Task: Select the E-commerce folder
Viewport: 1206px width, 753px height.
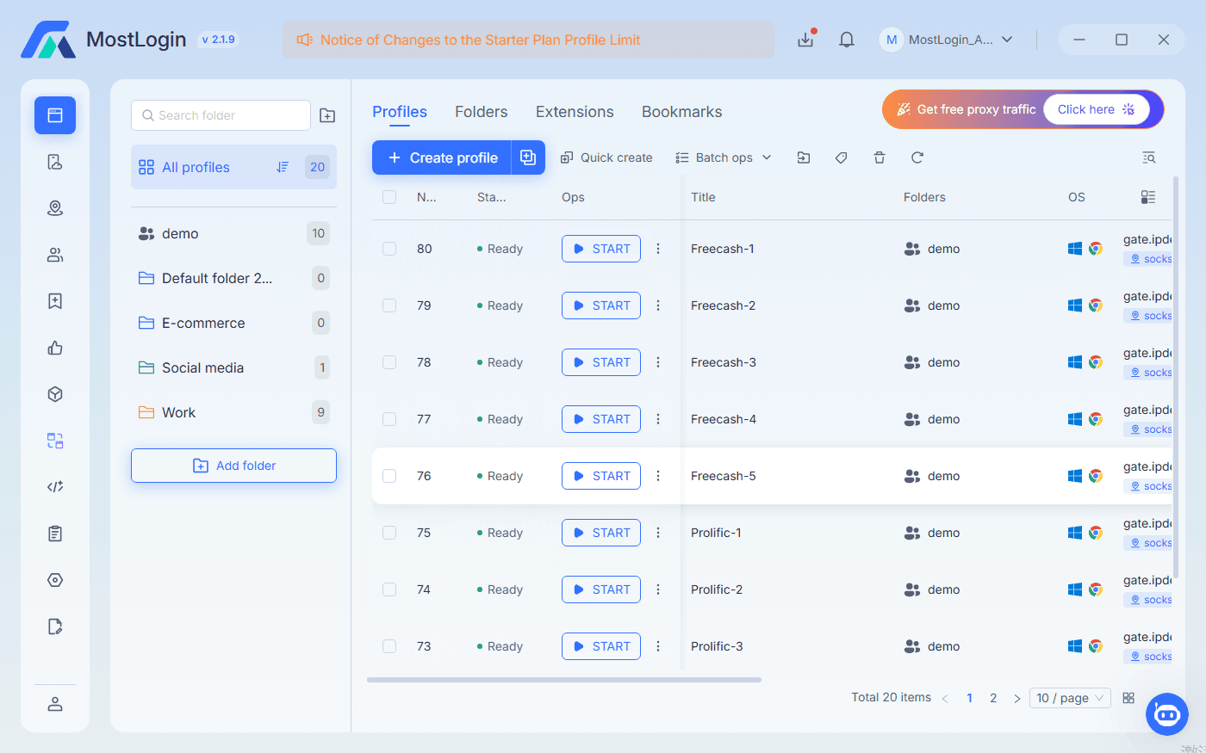Action: pyautogui.click(x=233, y=323)
